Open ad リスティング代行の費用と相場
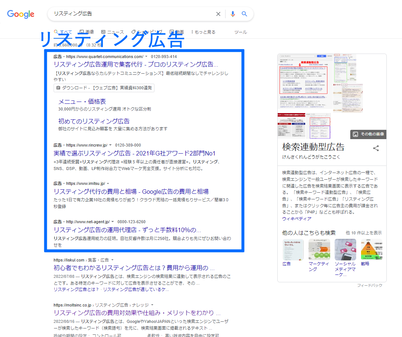Screen dimensions: 402x337 click(x=131, y=192)
